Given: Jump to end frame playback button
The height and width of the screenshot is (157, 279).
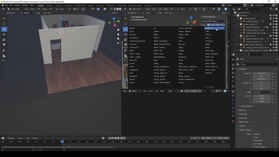Looking at the screenshot, I should coord(124,138).
